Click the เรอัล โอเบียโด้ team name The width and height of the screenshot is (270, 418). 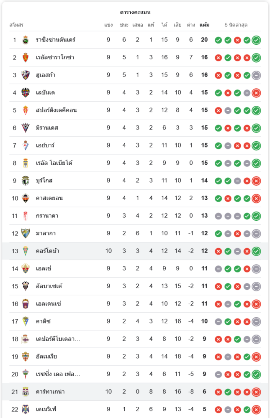[54, 163]
